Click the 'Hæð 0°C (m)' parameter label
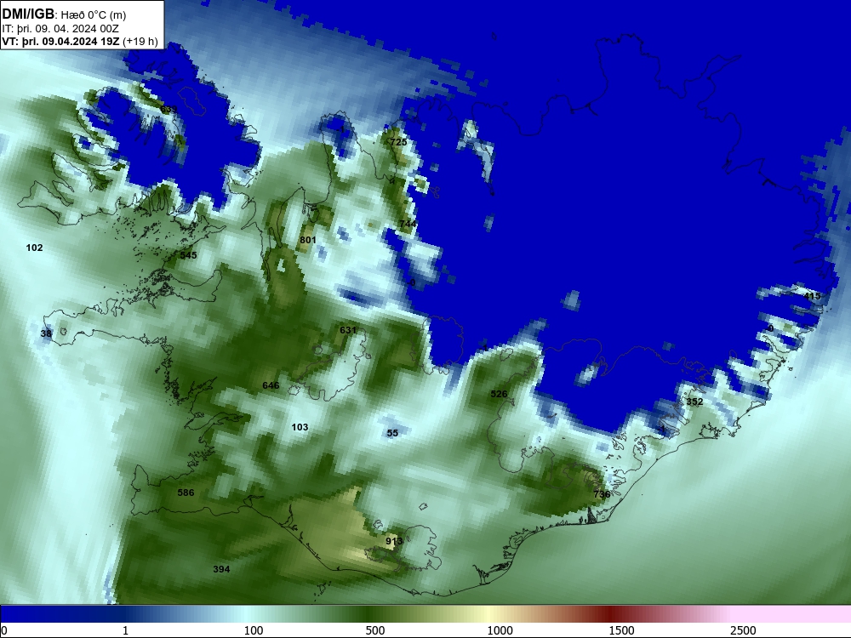The height and width of the screenshot is (638, 851). point(92,15)
